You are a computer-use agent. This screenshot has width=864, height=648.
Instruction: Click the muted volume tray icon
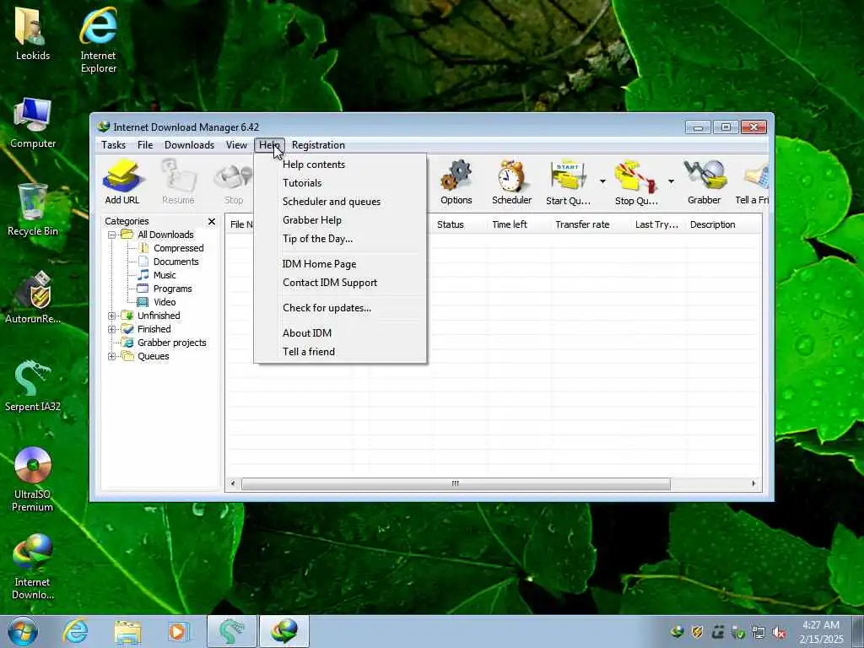coord(779,633)
